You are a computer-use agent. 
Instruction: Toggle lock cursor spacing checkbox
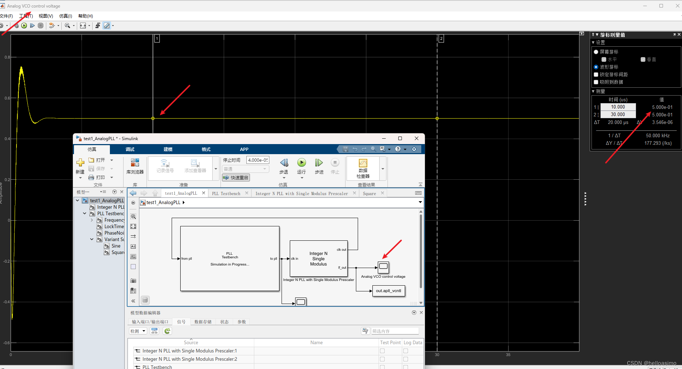[596, 74]
